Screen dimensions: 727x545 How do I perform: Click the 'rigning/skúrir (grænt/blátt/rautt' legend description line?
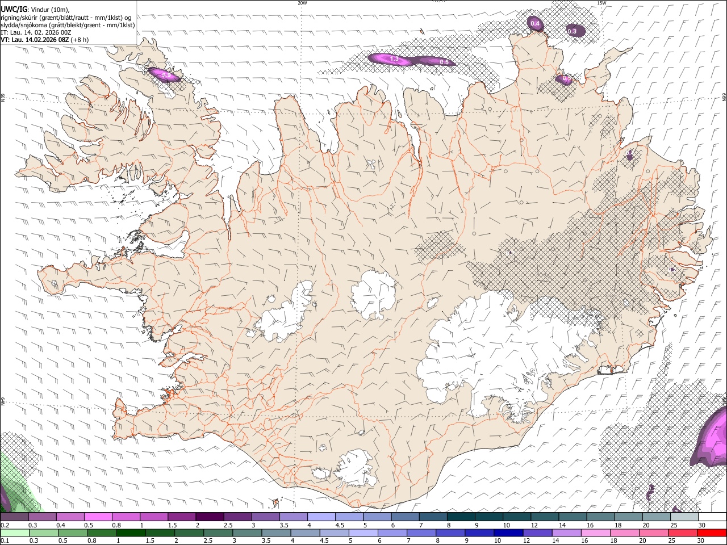[66, 17]
